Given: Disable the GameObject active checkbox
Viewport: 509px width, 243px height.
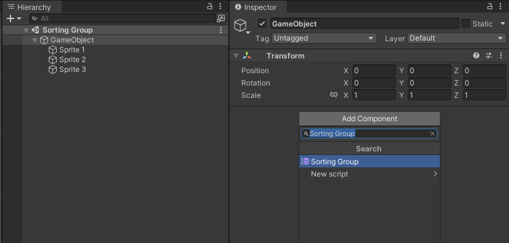Looking at the screenshot, I should point(262,23).
